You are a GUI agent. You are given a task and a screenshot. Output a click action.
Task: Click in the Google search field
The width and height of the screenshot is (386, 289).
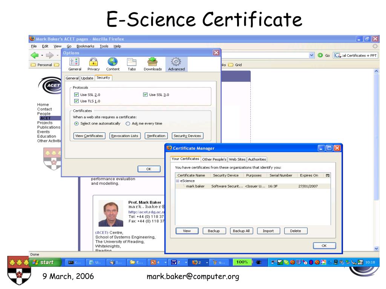pyautogui.click(x=359, y=55)
